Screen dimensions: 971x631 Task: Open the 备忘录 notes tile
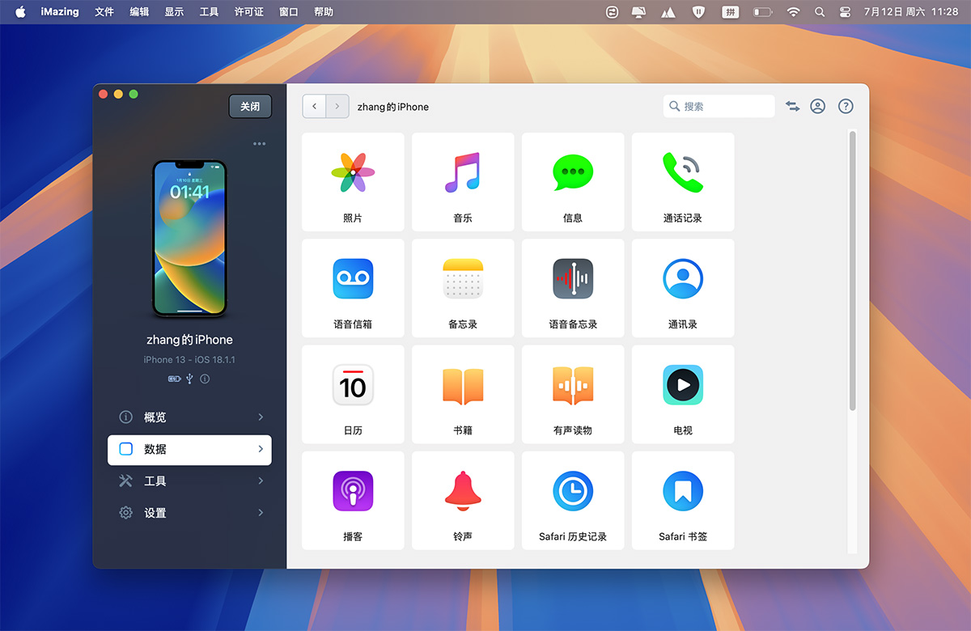pos(463,288)
